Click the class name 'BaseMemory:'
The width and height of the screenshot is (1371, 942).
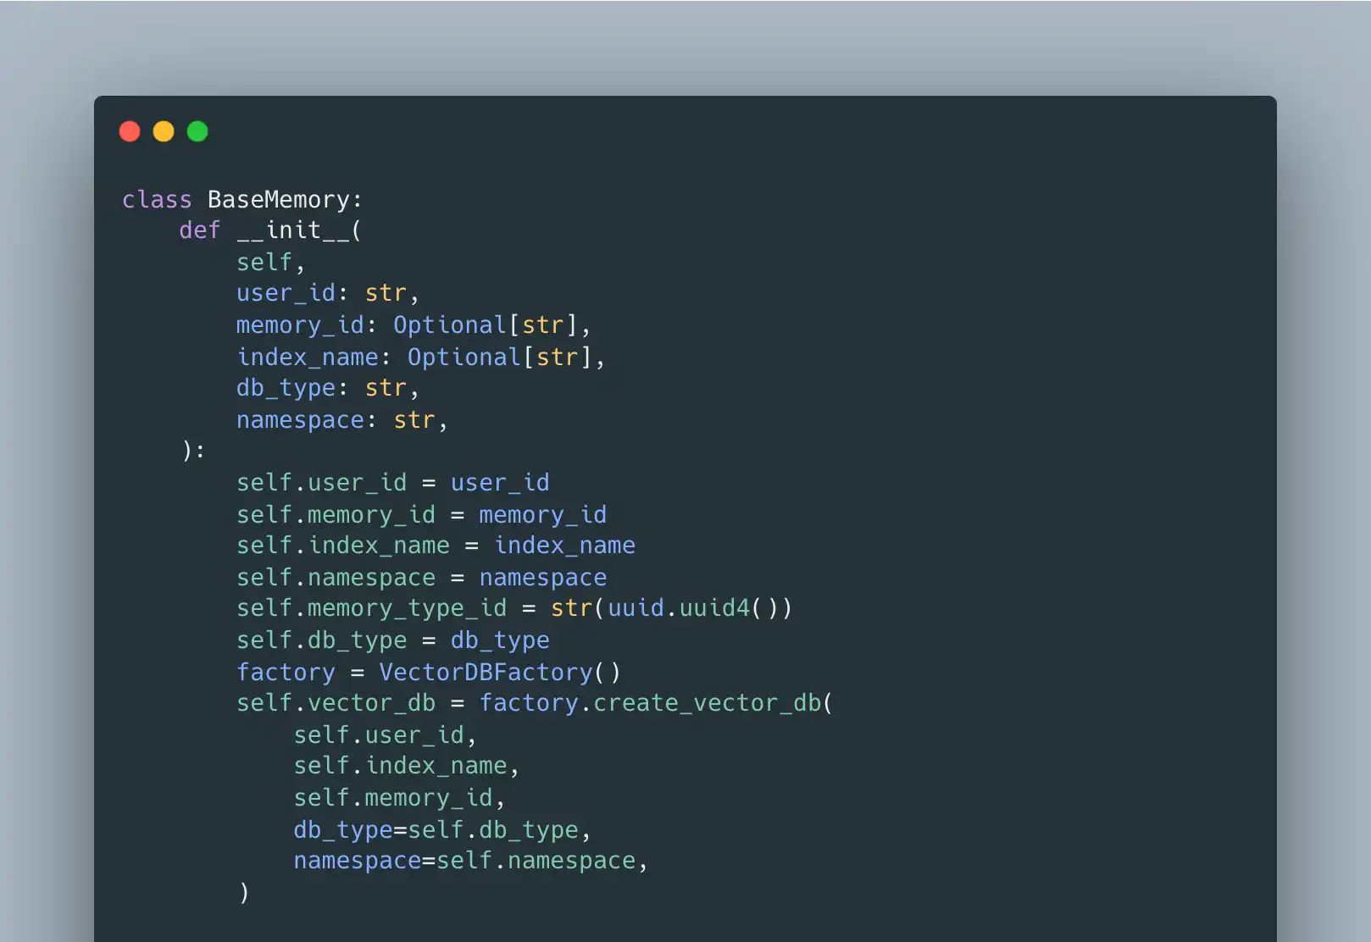click(x=286, y=200)
